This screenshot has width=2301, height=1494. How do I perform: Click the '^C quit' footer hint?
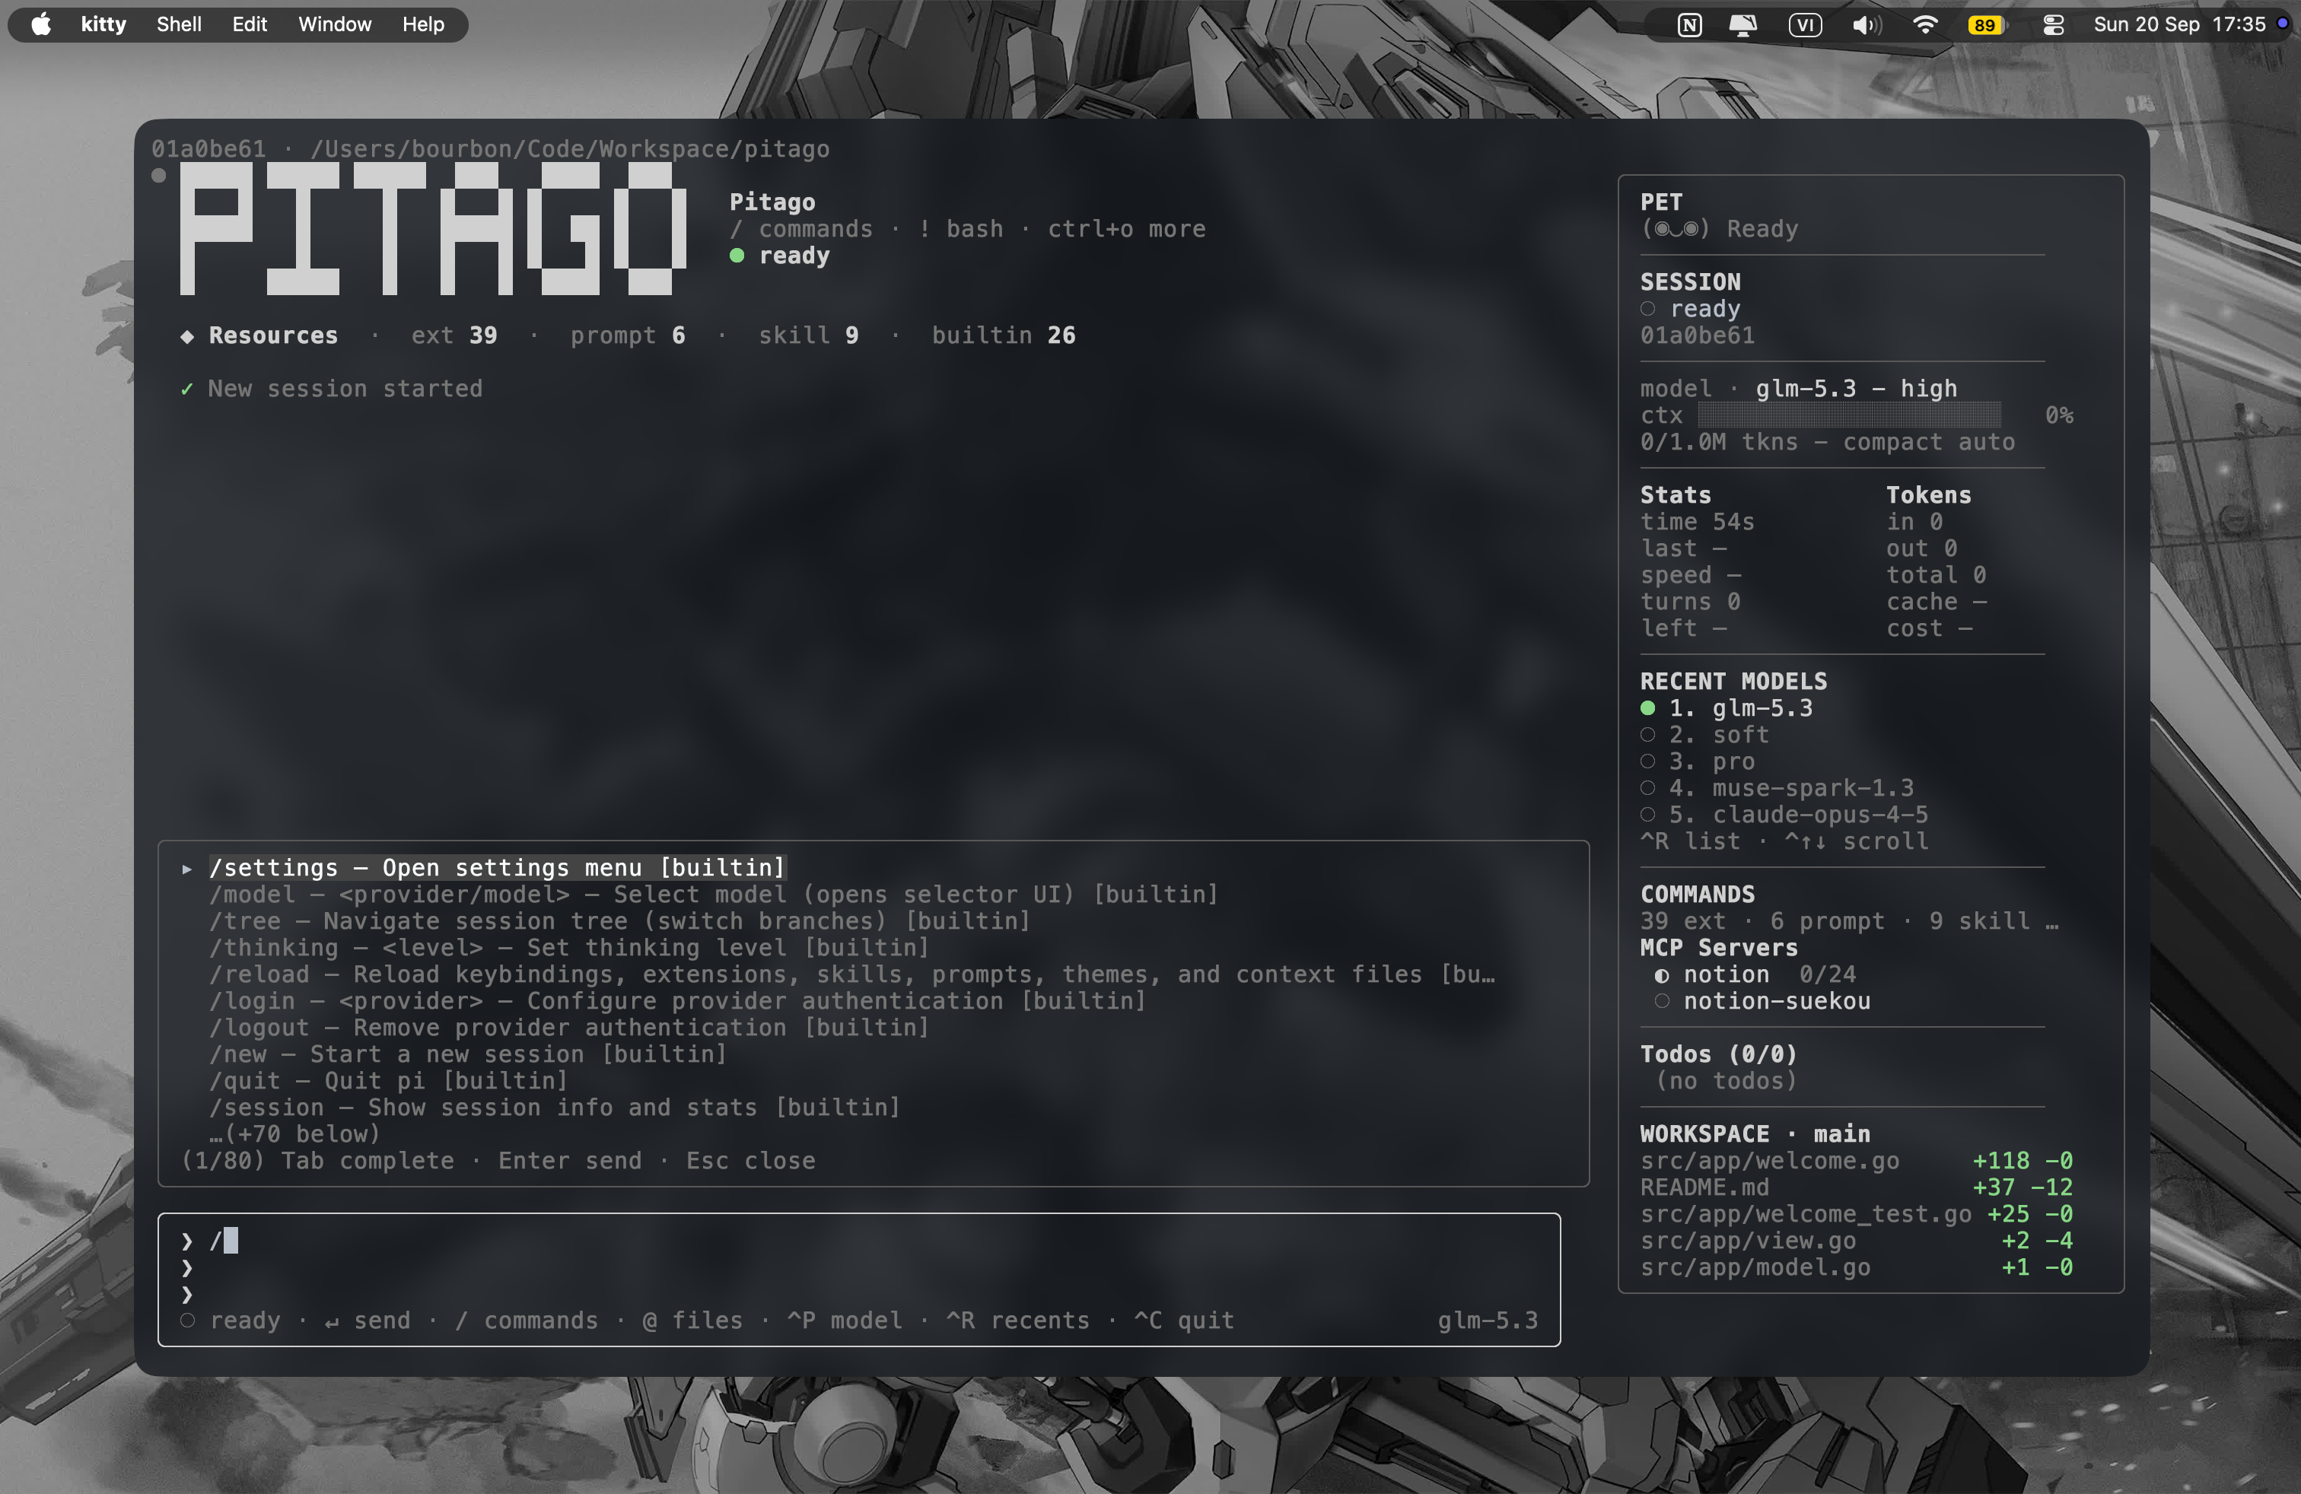[x=1183, y=1320]
